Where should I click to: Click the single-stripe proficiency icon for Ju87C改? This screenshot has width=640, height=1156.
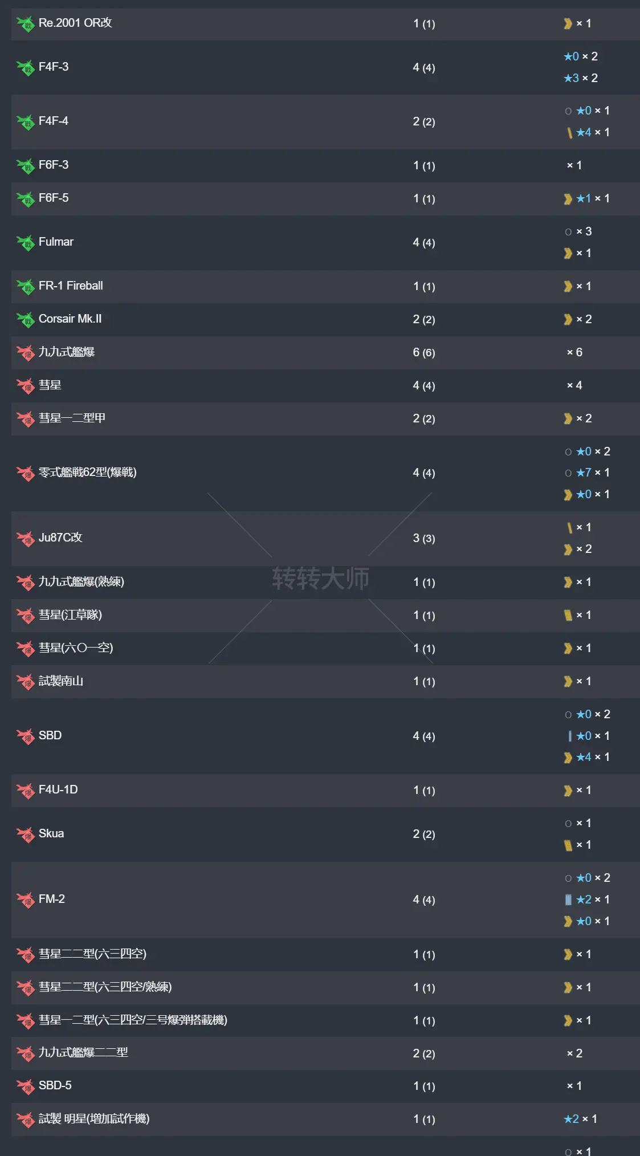coord(570,527)
